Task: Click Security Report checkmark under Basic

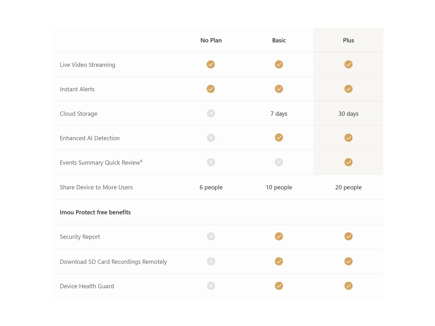Action: [x=279, y=236]
